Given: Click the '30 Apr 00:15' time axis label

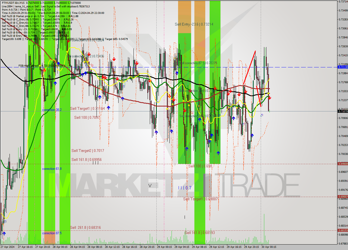Looking at the screenshot, I should 269,247.
